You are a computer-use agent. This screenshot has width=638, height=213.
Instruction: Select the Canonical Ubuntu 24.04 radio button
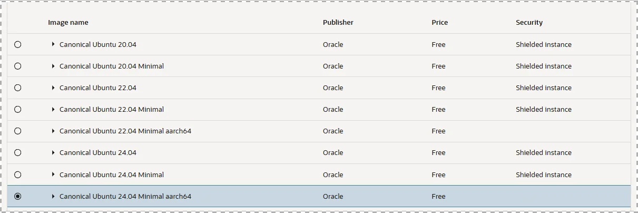[x=18, y=153]
